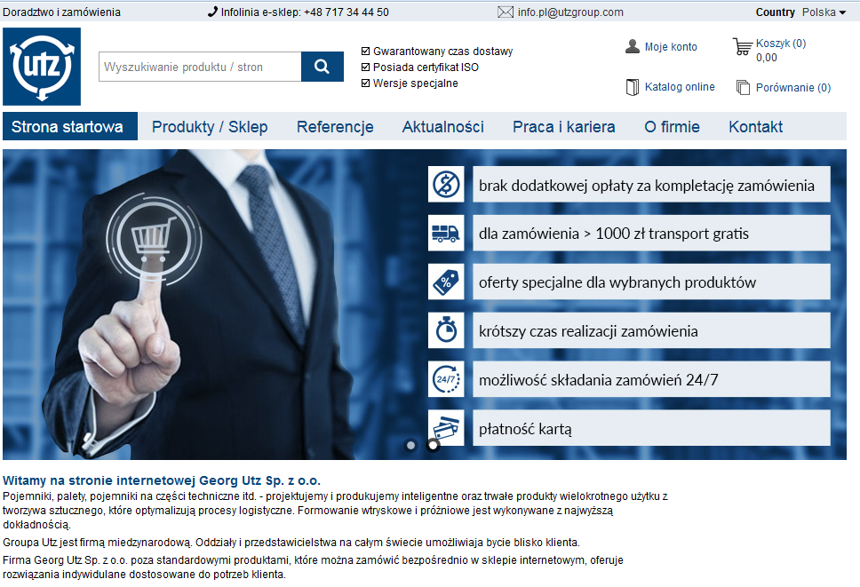Toggle the Gwarantowany czas dostawy checkbox
The image size is (860, 587).
pos(366,52)
